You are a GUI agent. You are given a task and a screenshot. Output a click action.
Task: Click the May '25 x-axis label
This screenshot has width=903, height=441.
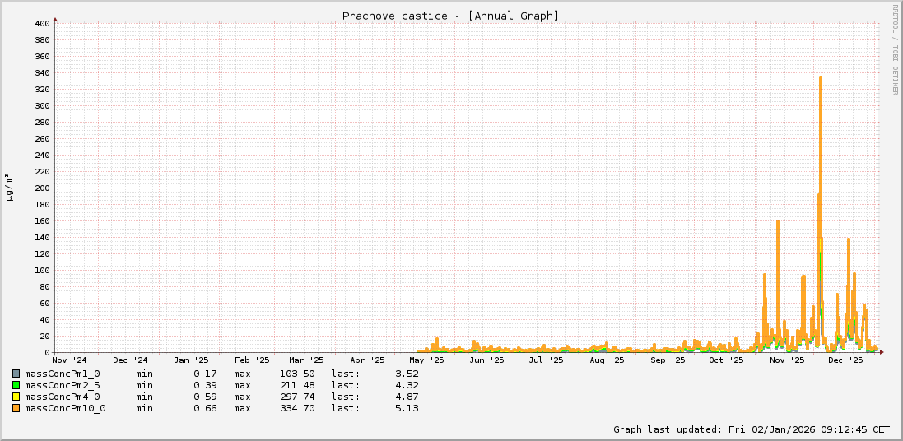point(426,360)
